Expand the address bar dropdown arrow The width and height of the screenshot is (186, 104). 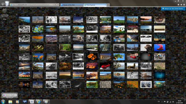pos(53,5)
